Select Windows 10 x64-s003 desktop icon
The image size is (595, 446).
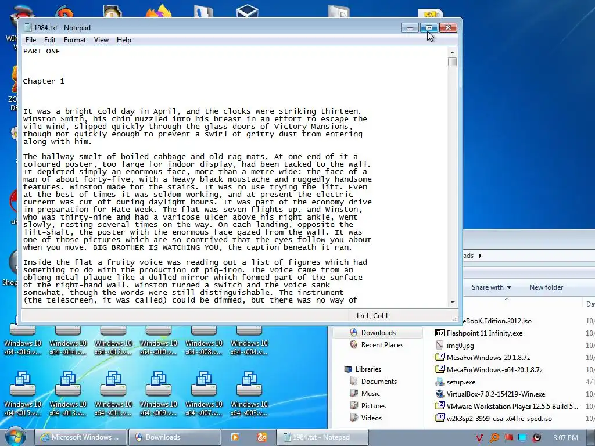pyautogui.click(x=249, y=394)
